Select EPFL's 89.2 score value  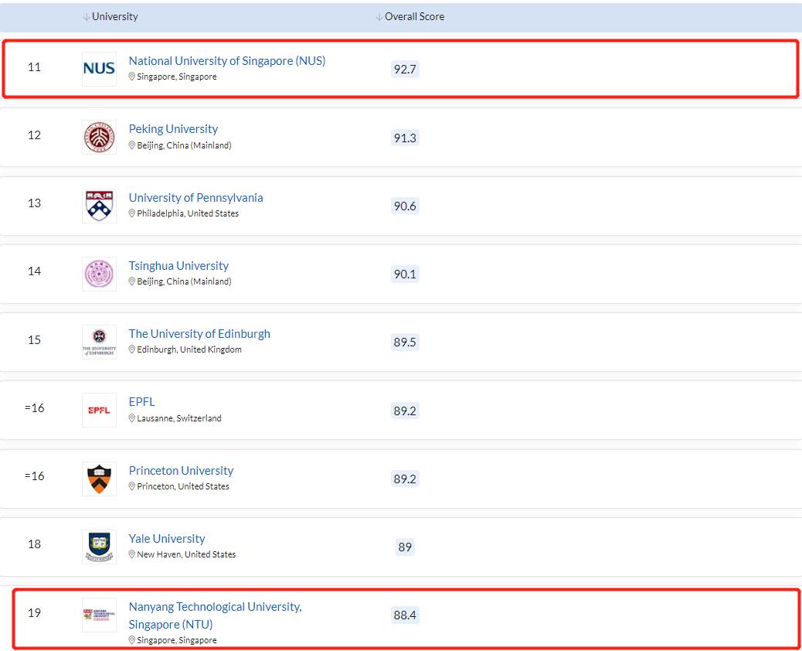pos(405,411)
